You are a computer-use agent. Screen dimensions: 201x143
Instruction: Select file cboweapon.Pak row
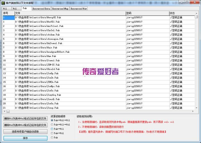tap(99, 39)
